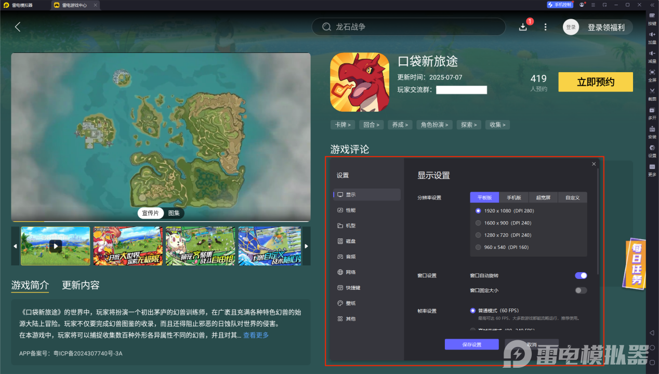Open the keymapping (按键) tool in sidebar
Screen dimensions: 659x374
[652, 16]
